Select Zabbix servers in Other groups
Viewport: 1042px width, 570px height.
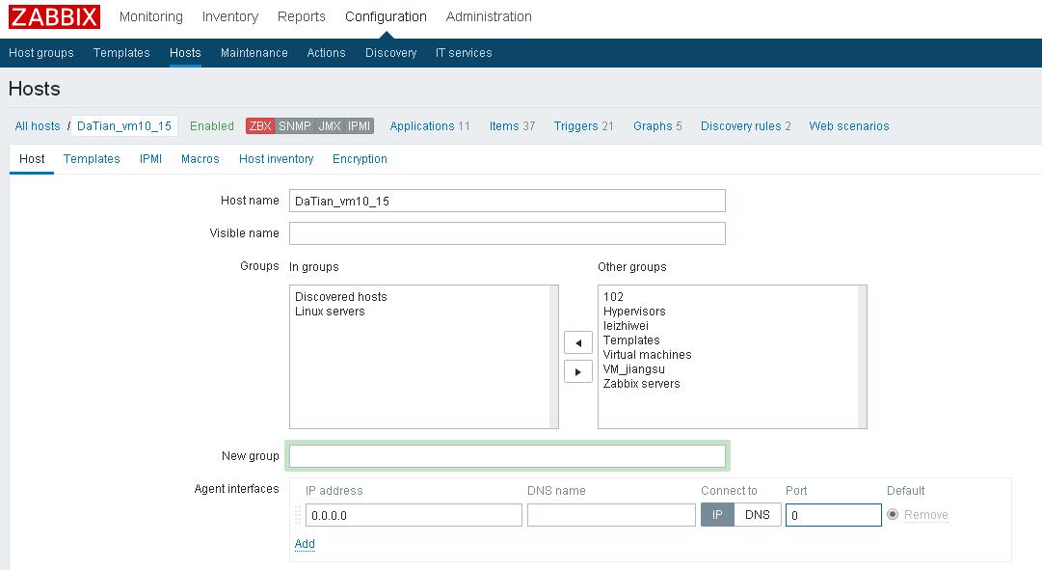(641, 384)
